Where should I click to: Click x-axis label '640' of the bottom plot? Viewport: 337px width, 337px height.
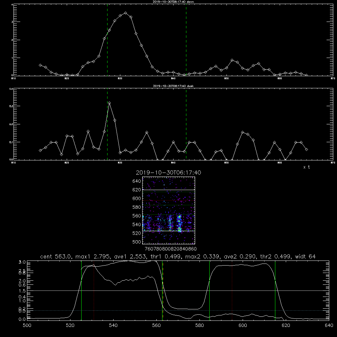click(329, 326)
